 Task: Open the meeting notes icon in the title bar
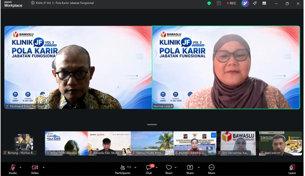(x=219, y=3)
